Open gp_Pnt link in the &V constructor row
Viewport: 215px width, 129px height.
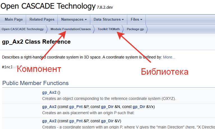coord(76,121)
